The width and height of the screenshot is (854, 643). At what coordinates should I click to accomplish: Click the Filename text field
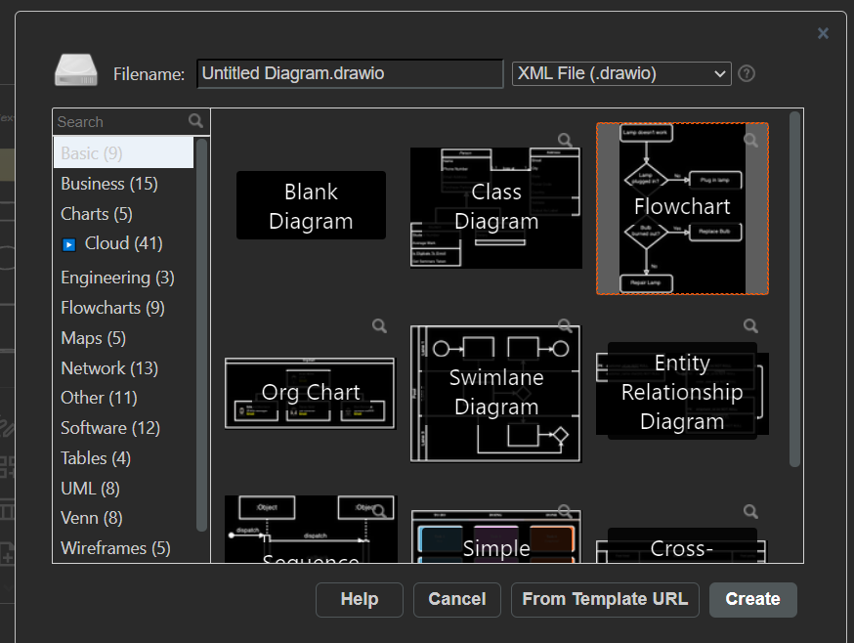349,73
